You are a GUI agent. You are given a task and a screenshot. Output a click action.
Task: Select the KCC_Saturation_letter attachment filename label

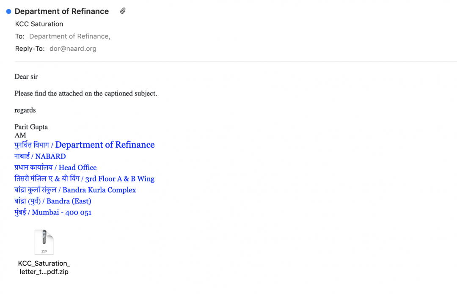pyautogui.click(x=44, y=267)
